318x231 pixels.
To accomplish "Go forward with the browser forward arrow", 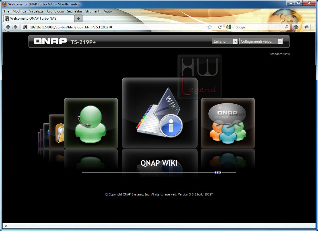I will tap(15, 27).
